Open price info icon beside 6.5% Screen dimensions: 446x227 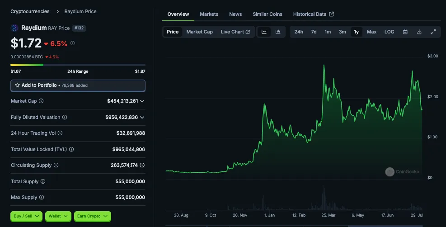[73, 43]
